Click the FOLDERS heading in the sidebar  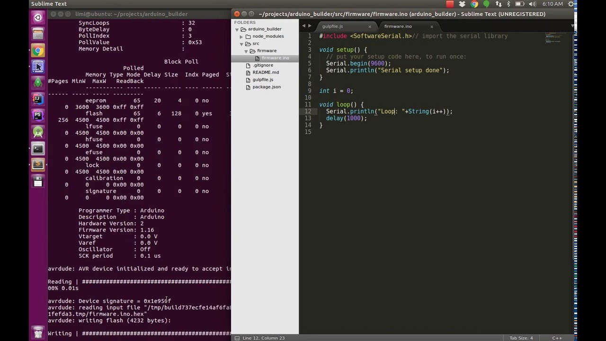[x=245, y=22]
